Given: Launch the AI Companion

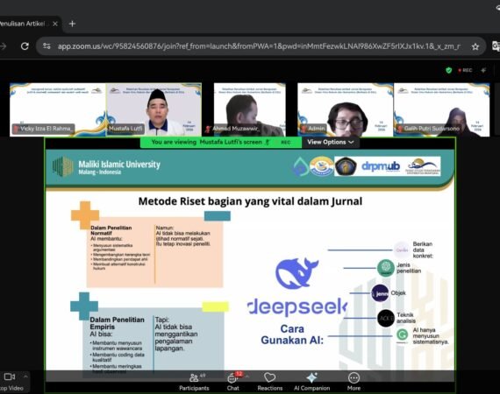Looking at the screenshot, I should coord(312,382).
